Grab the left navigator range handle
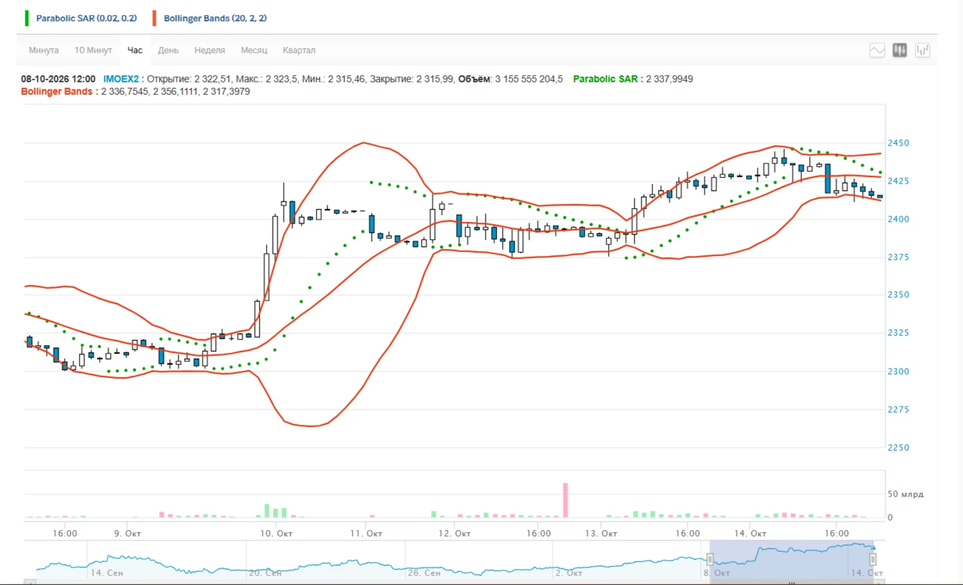The image size is (963, 585). click(x=710, y=559)
